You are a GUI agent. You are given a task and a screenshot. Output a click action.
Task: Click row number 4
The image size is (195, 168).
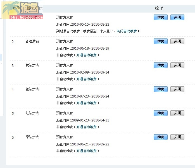click(13, 89)
